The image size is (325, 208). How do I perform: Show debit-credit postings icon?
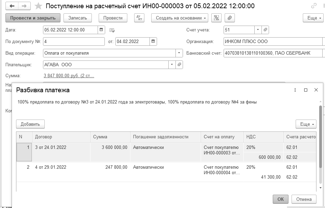pyautogui.click(x=139, y=18)
